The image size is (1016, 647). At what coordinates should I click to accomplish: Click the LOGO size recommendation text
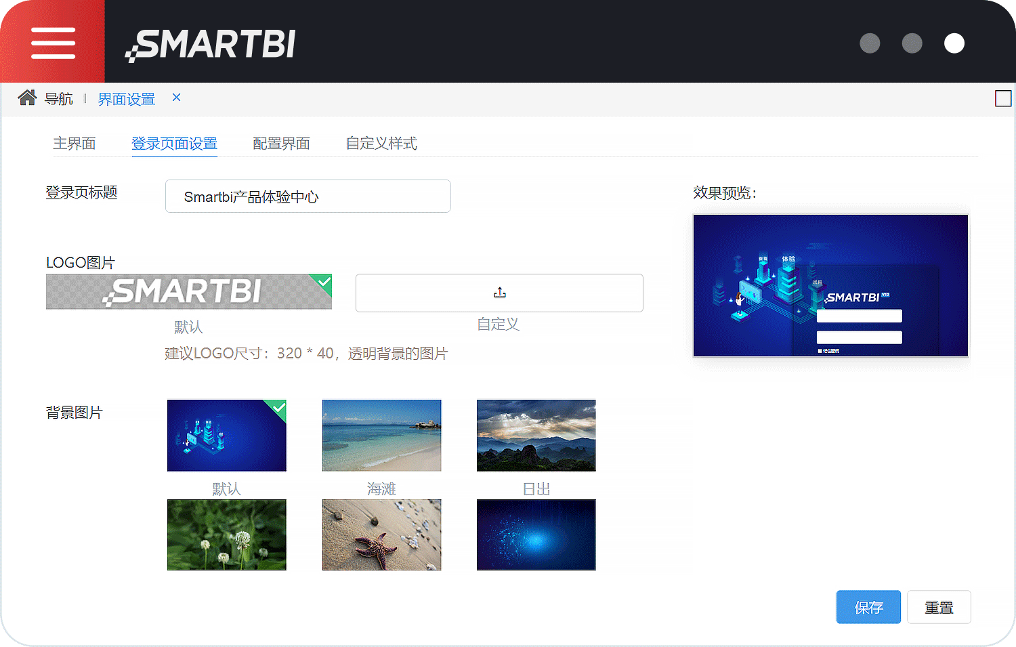pos(306,353)
